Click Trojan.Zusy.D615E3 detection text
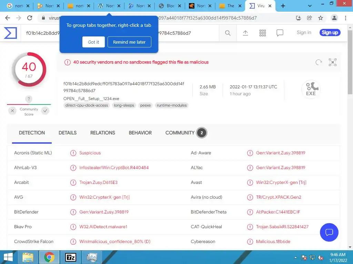Image resolution: width=353 pixels, height=264 pixels. click(x=98, y=183)
